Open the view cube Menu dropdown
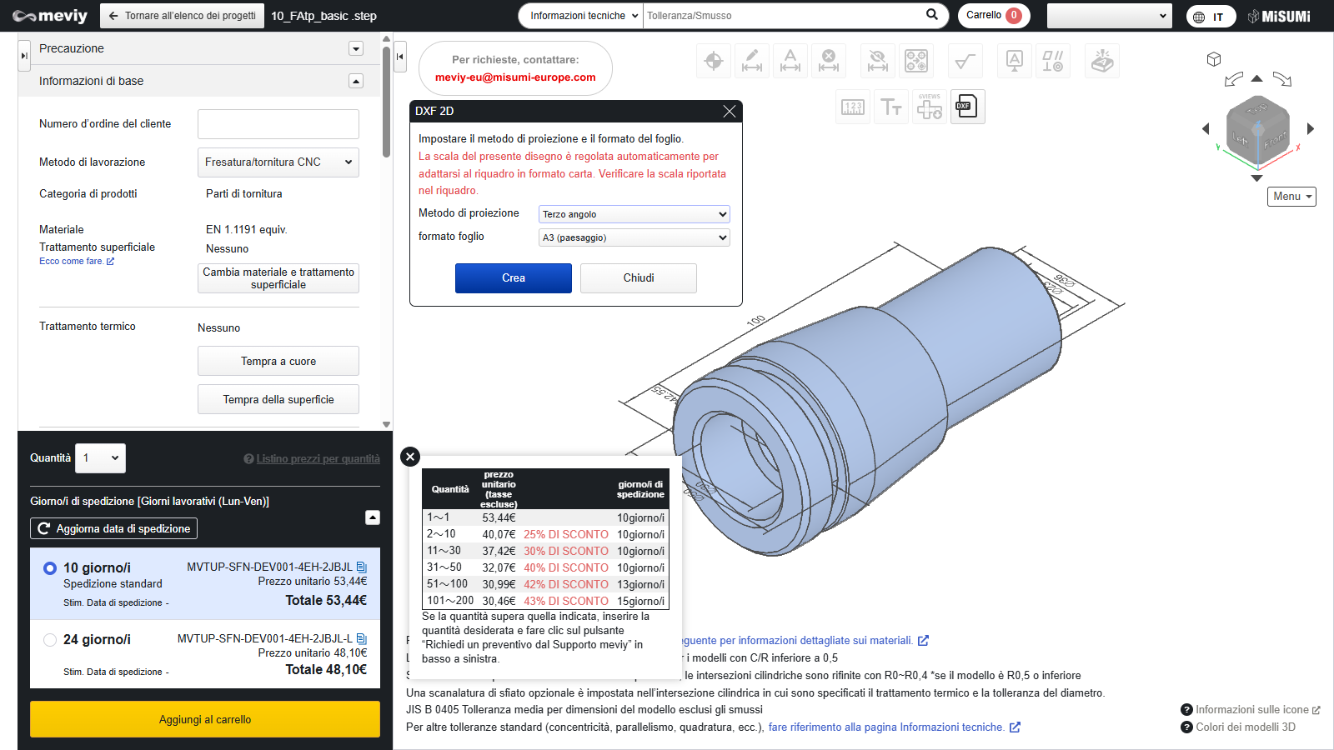This screenshot has height=750, width=1334. (1291, 197)
